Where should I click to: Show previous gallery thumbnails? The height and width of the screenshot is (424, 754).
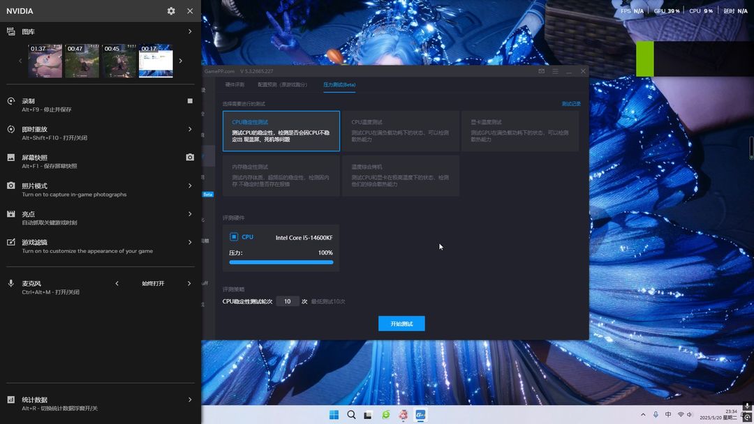(x=20, y=61)
